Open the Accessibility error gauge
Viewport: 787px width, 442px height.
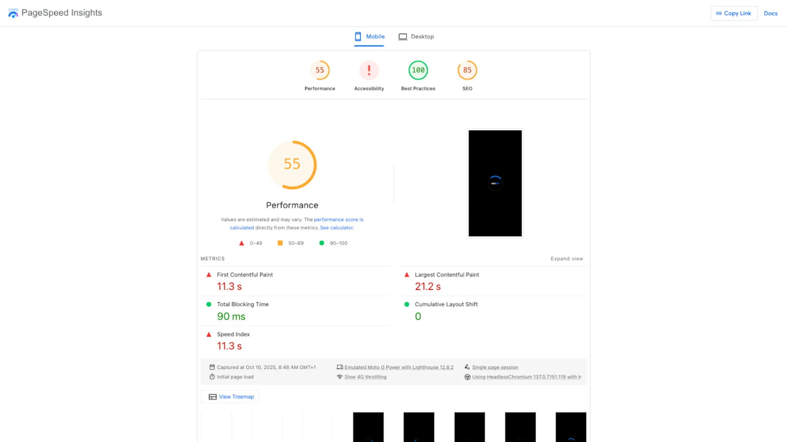(369, 70)
